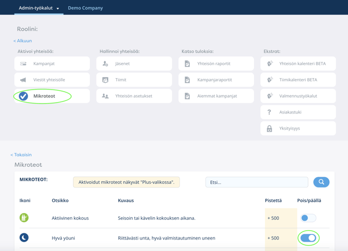Open Kampanjaraportit
Viewport: 348px width, 251px height.
point(216,80)
